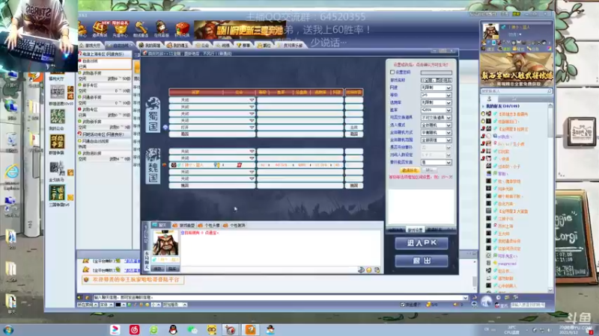Open the QR code icon in sidebar
Viewport: 599px width, 336px height.
[58, 92]
